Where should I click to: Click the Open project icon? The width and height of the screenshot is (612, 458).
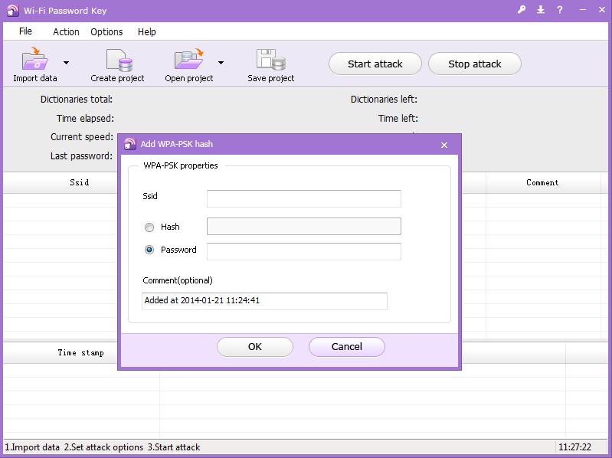[x=188, y=60]
